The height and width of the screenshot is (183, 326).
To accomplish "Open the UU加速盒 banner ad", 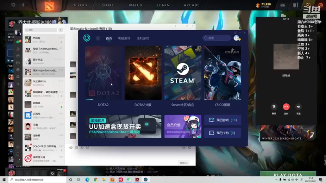I will pos(123,126).
